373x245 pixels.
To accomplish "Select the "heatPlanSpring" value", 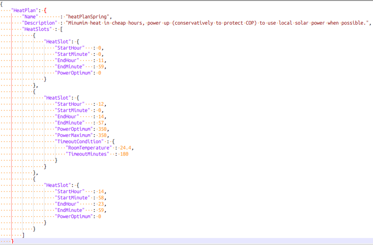I will click(x=88, y=17).
